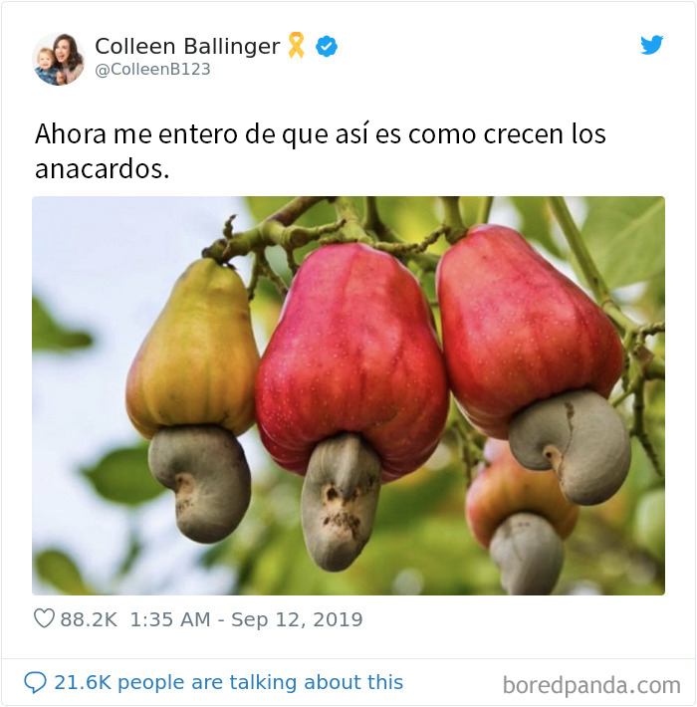Image resolution: width=697 pixels, height=707 pixels.
Task: Click the @ColleenB123 handle
Action: pyautogui.click(x=152, y=70)
